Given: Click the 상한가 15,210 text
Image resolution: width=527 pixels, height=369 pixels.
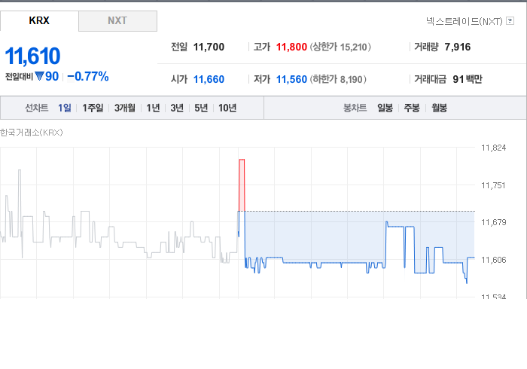Looking at the screenshot, I should tap(340, 47).
